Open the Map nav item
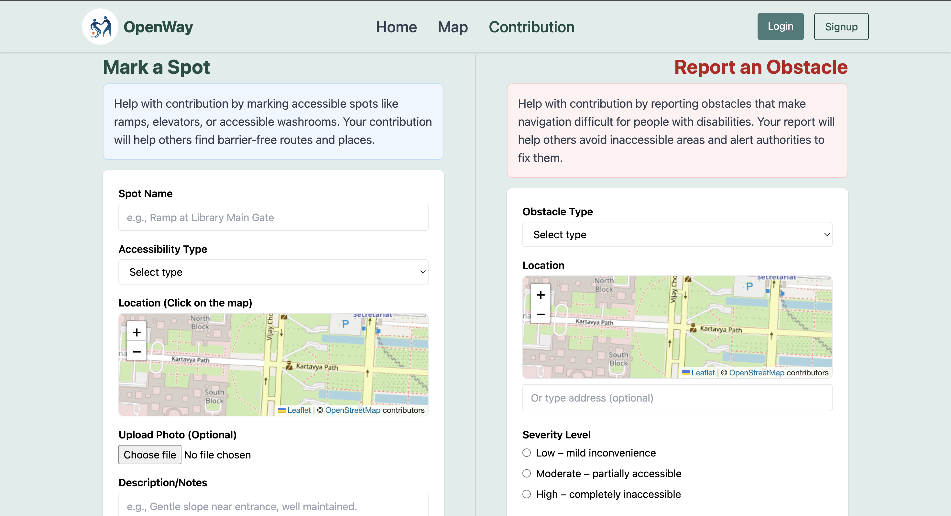Screen dimensions: 951x516 coord(453,27)
